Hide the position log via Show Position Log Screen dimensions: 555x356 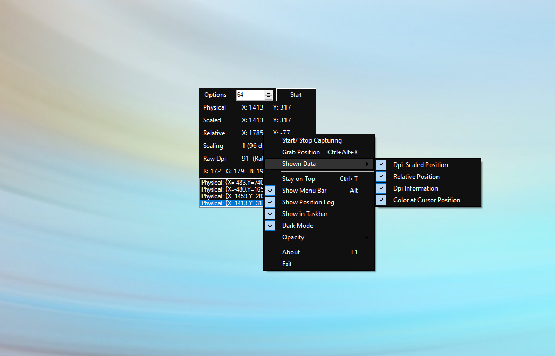coord(308,202)
